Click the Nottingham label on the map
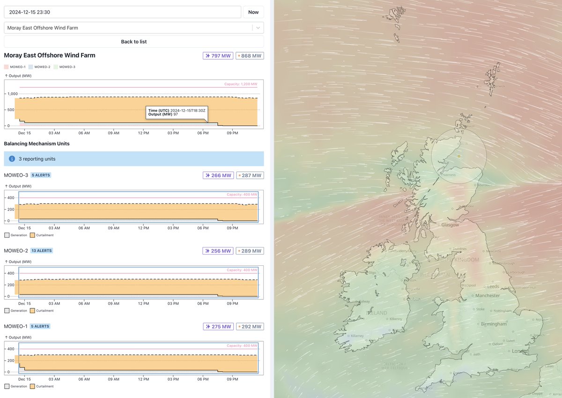The image size is (562, 398). [x=503, y=311]
